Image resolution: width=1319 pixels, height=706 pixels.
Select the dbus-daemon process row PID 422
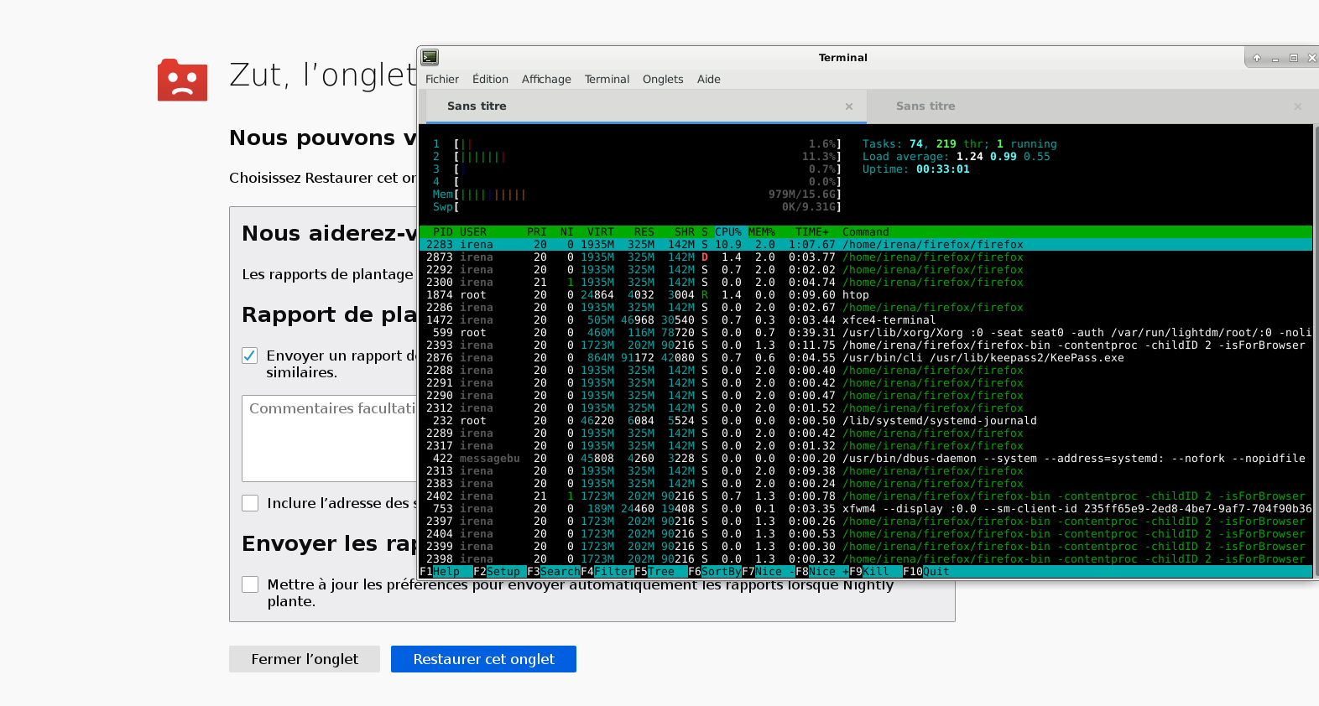tap(866, 459)
